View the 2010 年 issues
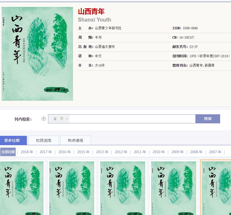 tap(159, 152)
